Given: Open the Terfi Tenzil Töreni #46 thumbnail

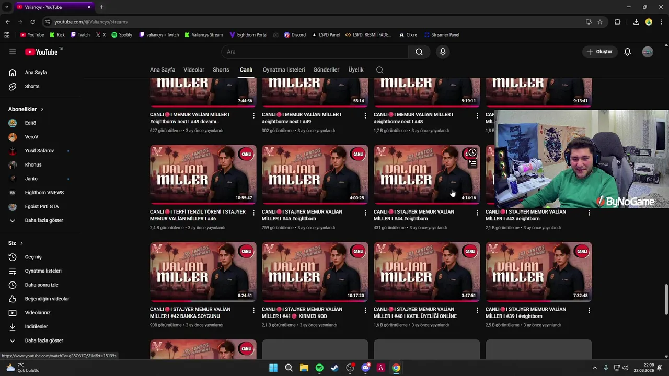Looking at the screenshot, I should 203,174.
